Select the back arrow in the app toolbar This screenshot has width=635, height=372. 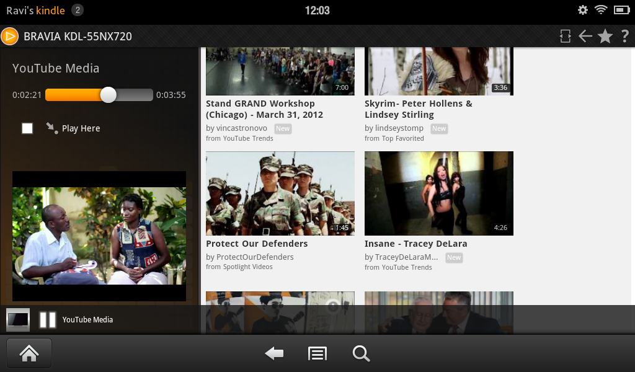pos(585,36)
